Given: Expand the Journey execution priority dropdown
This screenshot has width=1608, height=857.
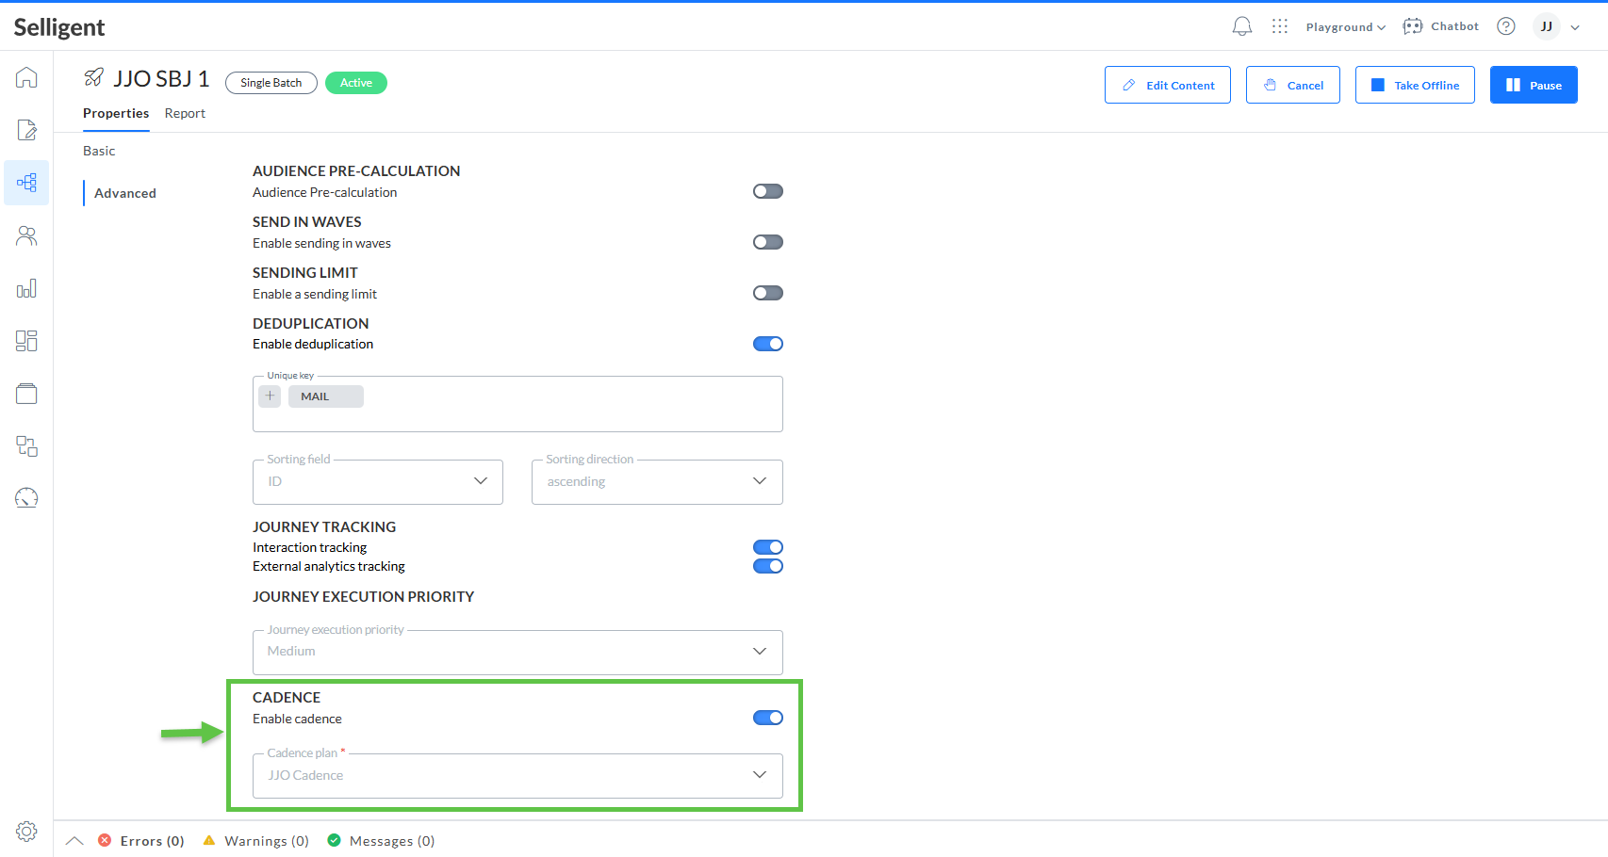Looking at the screenshot, I should [517, 652].
